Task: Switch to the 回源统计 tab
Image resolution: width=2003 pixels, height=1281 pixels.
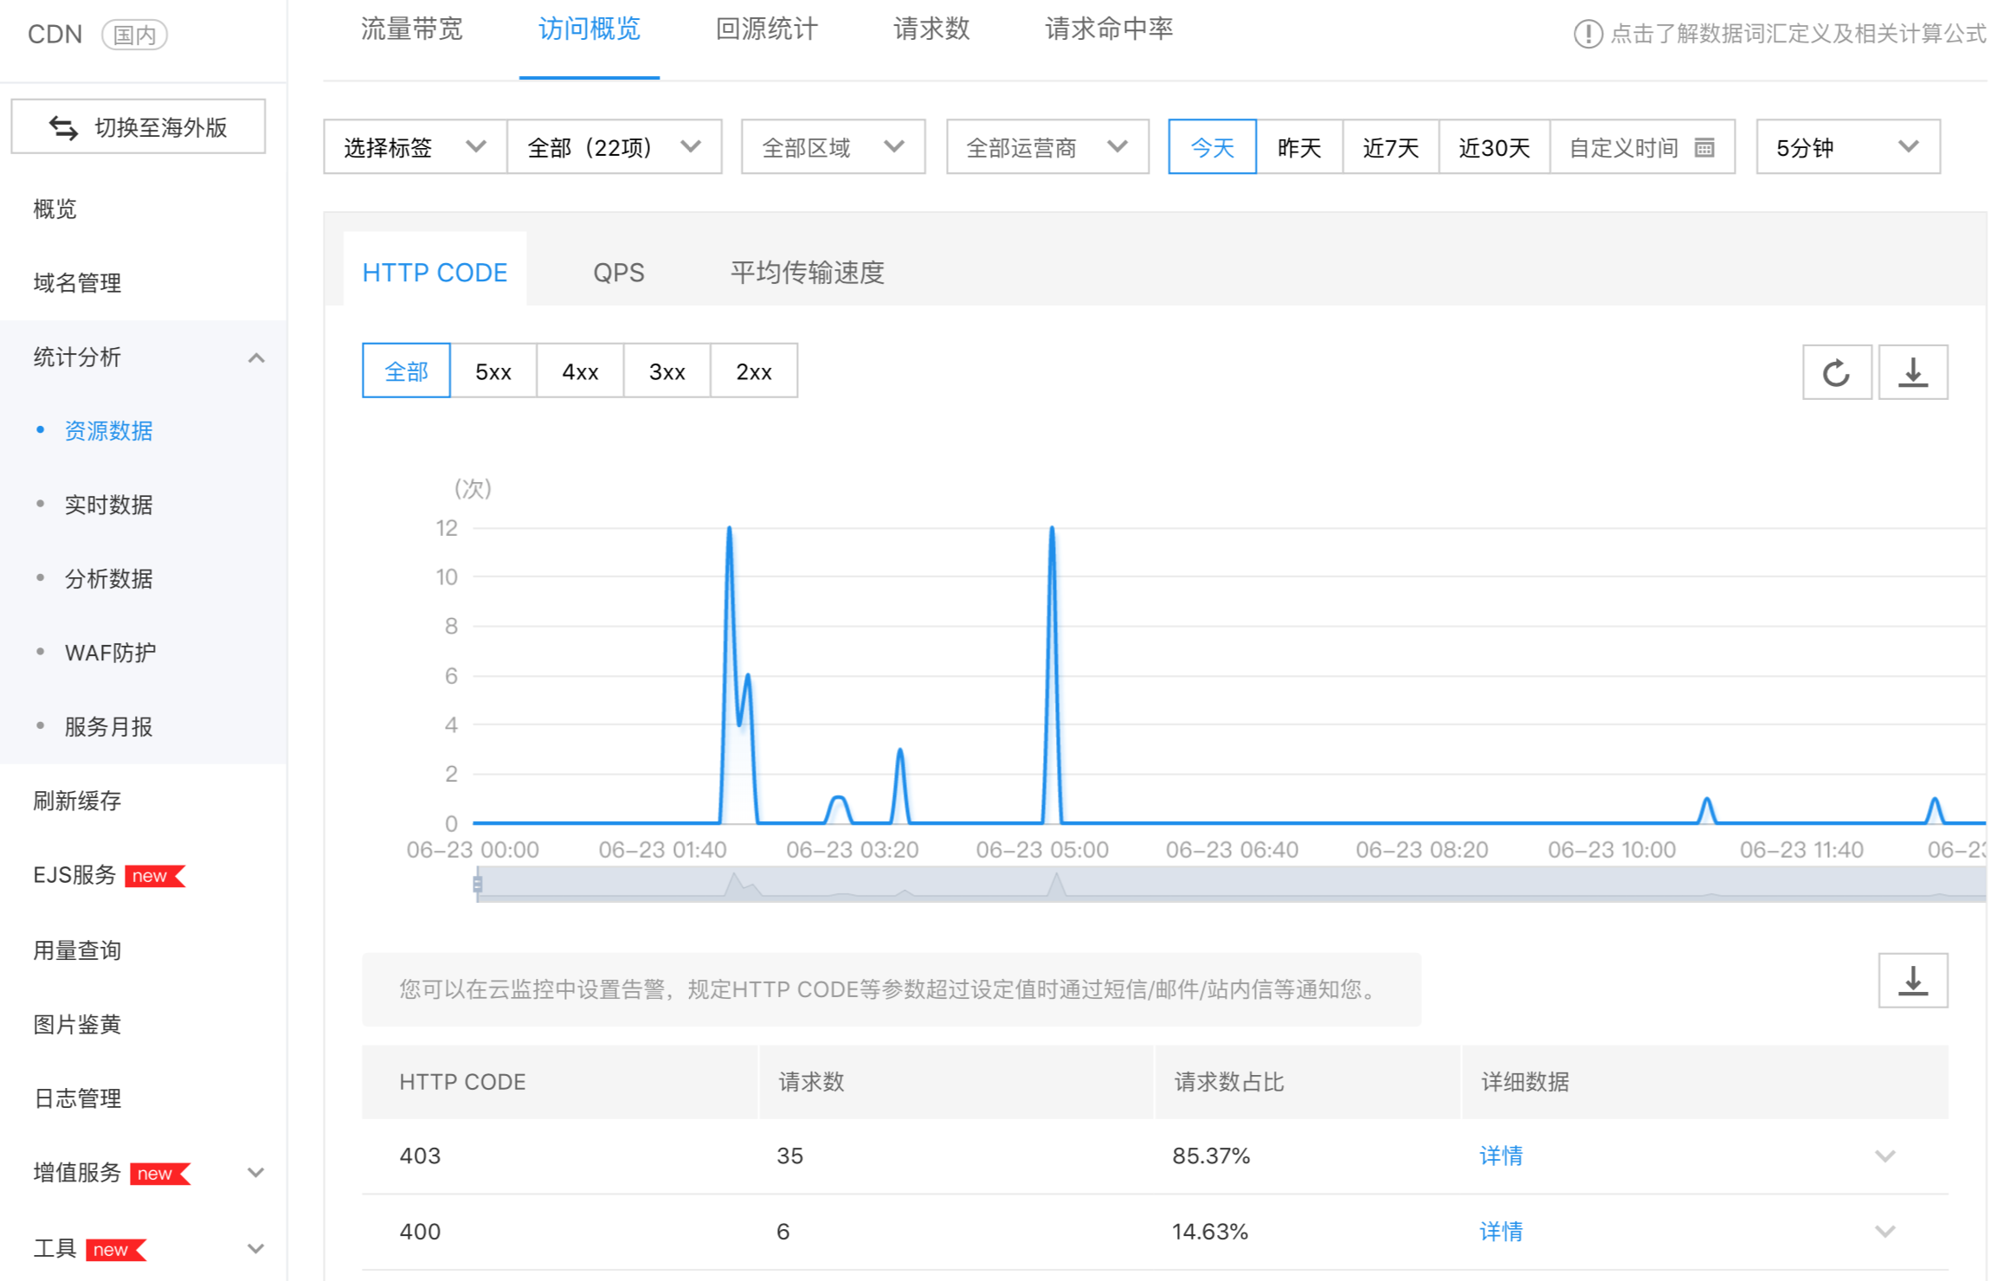Action: point(766,29)
